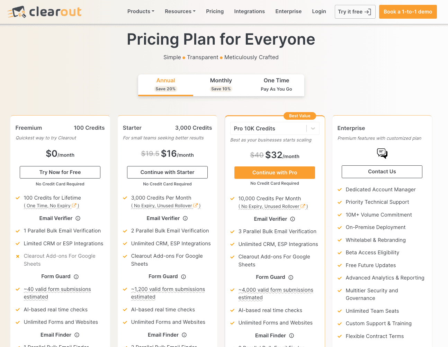Click the arrow icon inside Try it free button
The width and height of the screenshot is (448, 347).
point(366,11)
